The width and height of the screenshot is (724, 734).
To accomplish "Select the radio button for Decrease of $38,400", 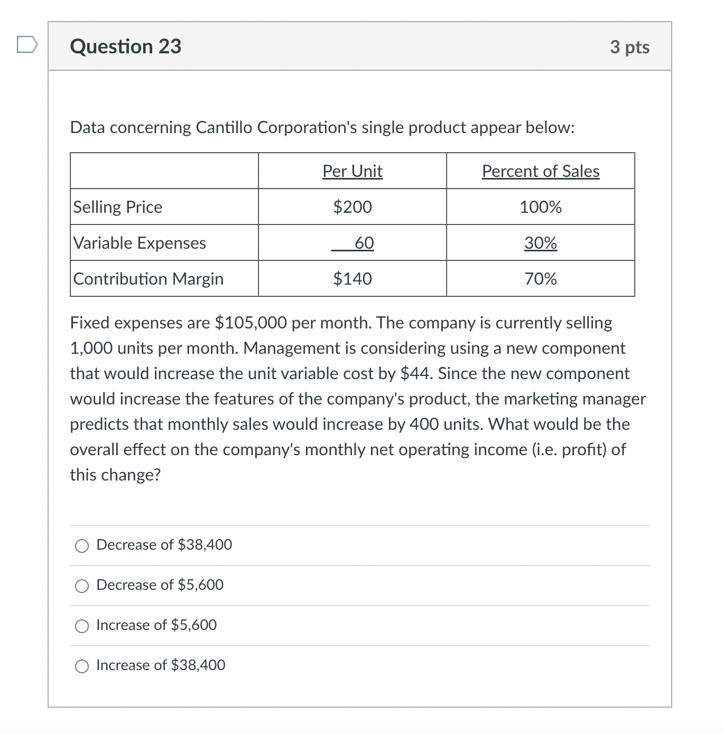I will [81, 546].
